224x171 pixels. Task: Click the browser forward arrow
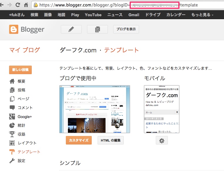tap(10, 5)
